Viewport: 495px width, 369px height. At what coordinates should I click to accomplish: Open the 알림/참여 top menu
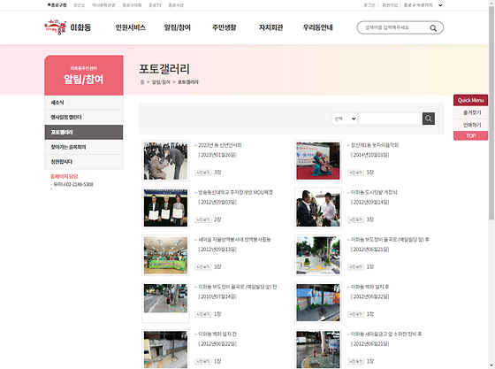pyautogui.click(x=177, y=27)
